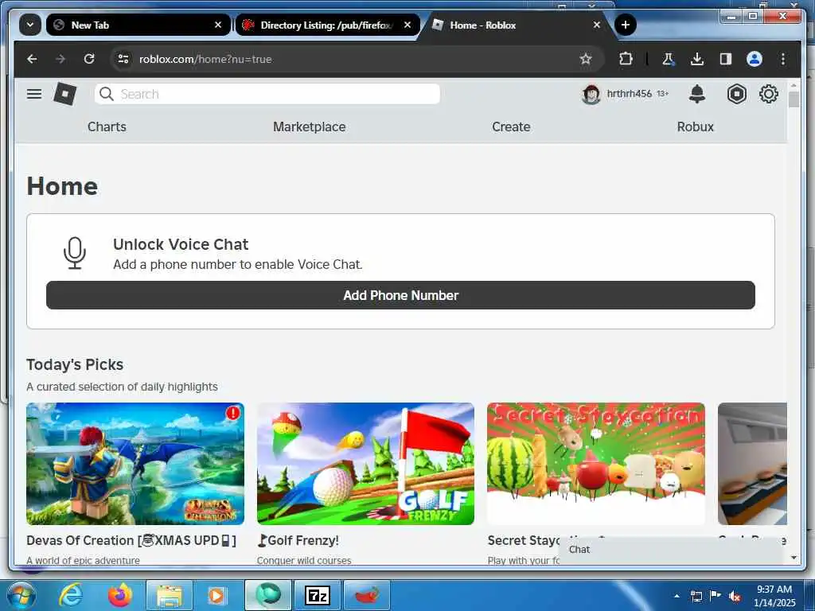The height and width of the screenshot is (611, 815).
Task: Click the page scrollbar down arrow
Action: (794, 558)
